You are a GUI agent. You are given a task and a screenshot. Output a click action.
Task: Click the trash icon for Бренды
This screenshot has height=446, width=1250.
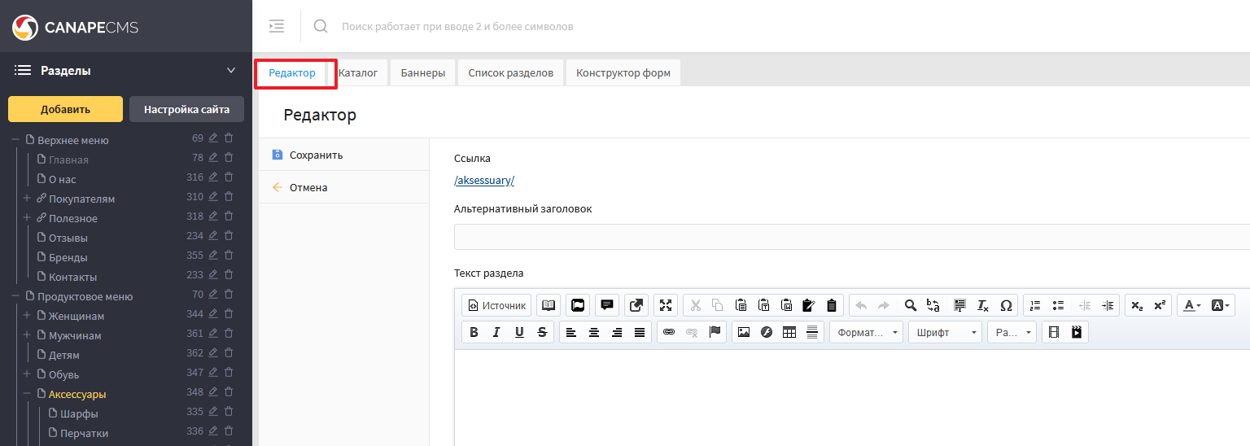[x=229, y=256]
